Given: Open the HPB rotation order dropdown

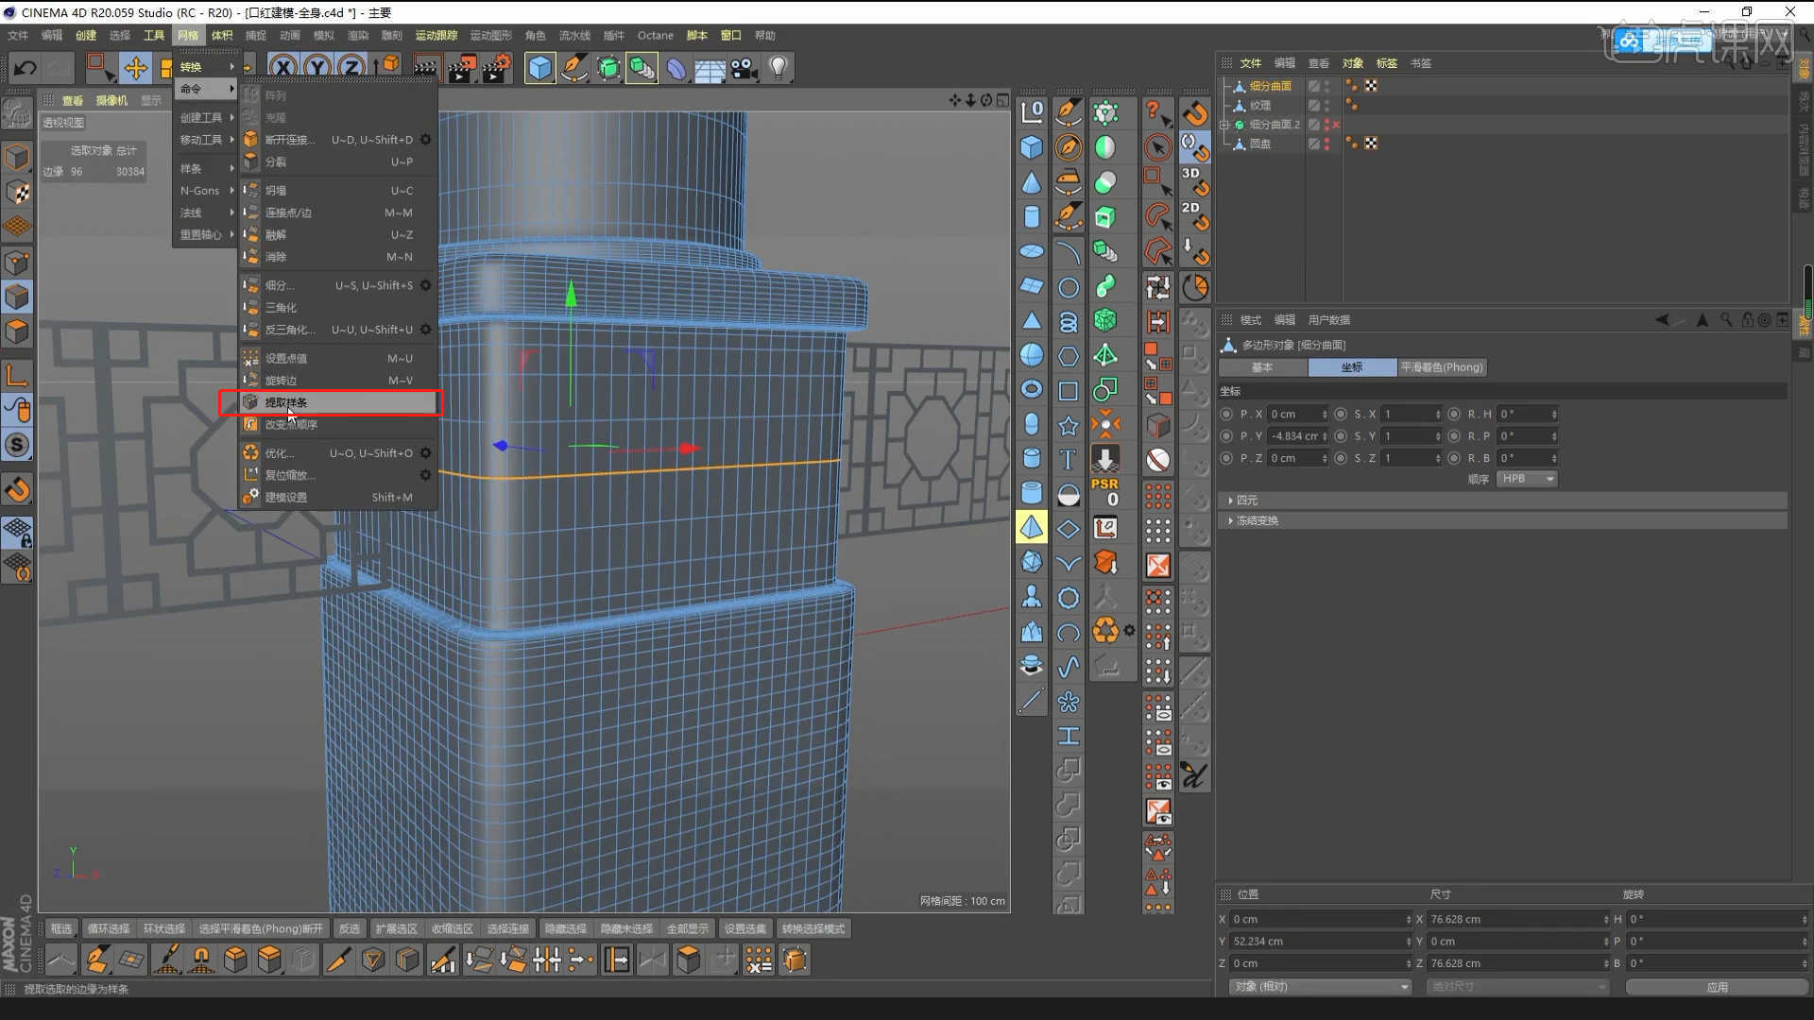Looking at the screenshot, I should point(1527,479).
